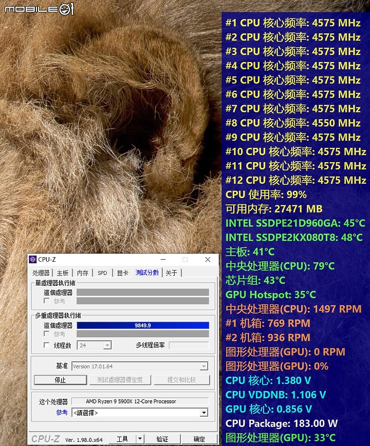Image resolution: width=370 pixels, height=446 pixels.
Task: Open the thread count dropdown showing 24
Action: coord(94,345)
